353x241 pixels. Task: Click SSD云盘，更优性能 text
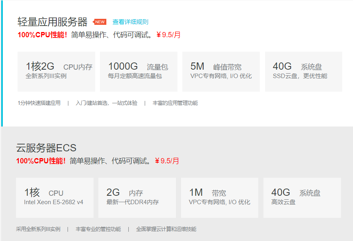point(300,76)
